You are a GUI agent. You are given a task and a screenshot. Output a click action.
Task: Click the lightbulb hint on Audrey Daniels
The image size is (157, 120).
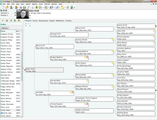pos(112,40)
